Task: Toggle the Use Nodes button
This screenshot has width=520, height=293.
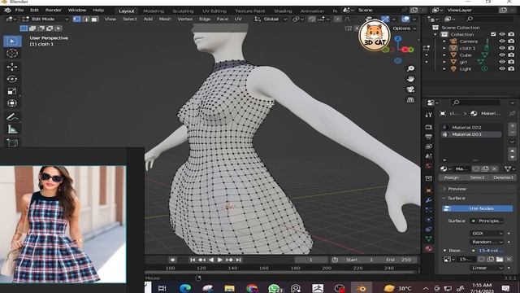Action: tap(477, 208)
